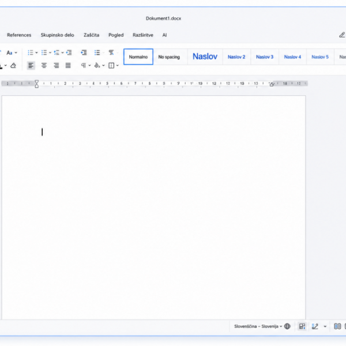Go to the Pogled tab
This screenshot has height=346, width=346.
point(116,35)
